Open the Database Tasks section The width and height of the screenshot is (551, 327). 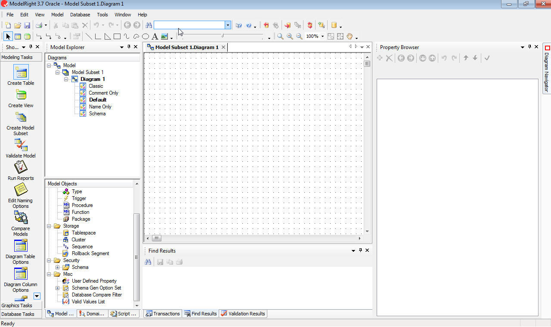(21, 314)
